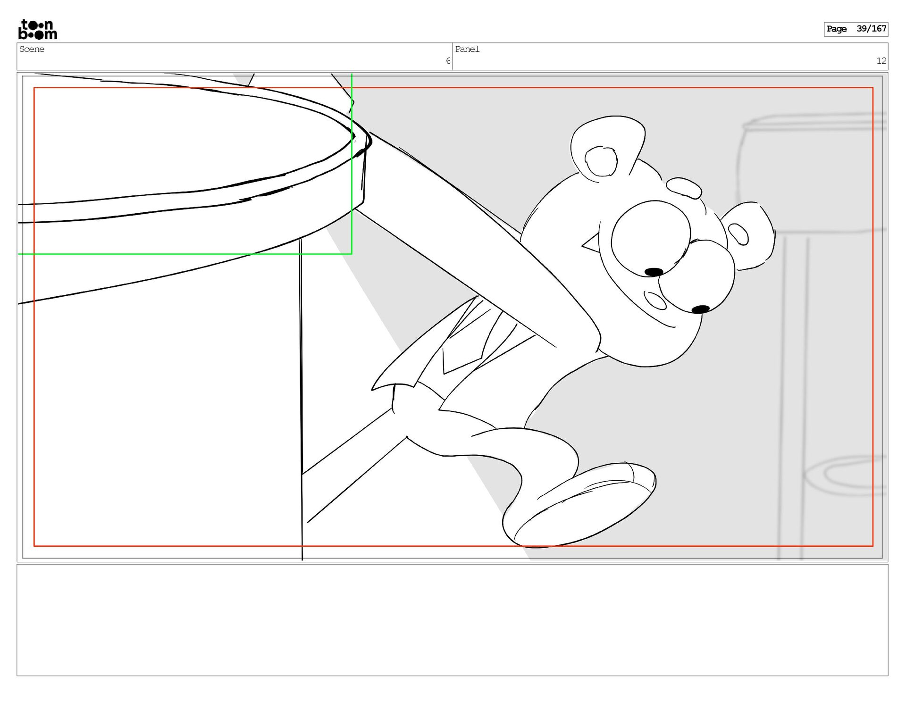Click the Scene label text
This screenshot has height=701, width=906.
point(32,49)
